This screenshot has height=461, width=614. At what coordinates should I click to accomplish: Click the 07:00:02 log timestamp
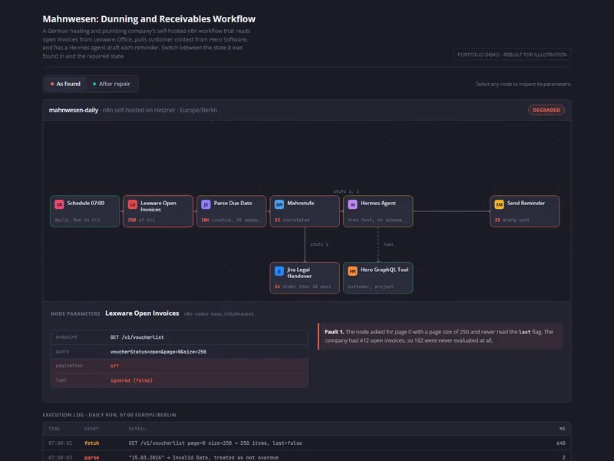(61, 443)
